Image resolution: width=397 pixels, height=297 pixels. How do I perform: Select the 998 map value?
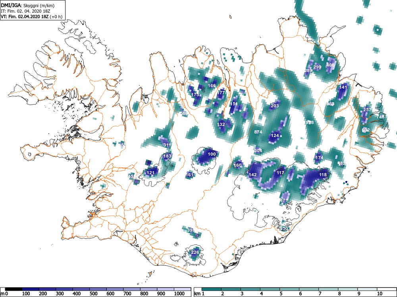[x=310, y=122]
